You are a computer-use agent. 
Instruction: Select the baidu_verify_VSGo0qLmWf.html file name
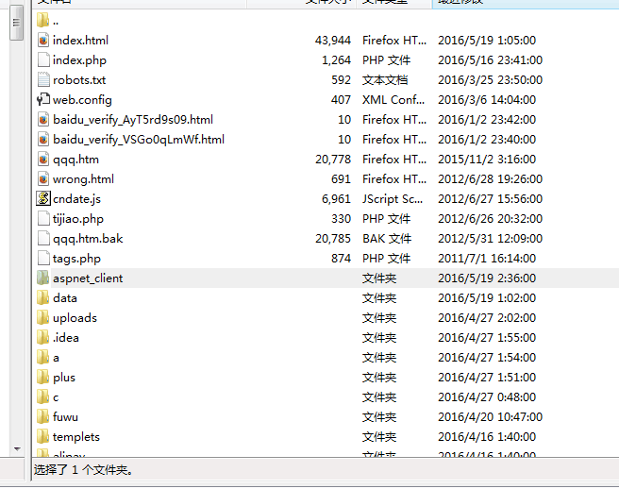(x=138, y=140)
